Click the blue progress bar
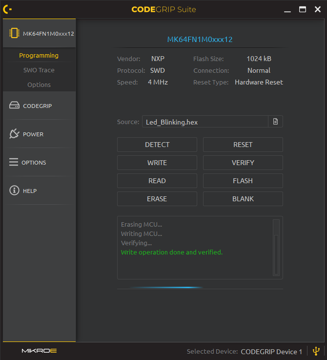The height and width of the screenshot is (360, 327). click(166, 287)
